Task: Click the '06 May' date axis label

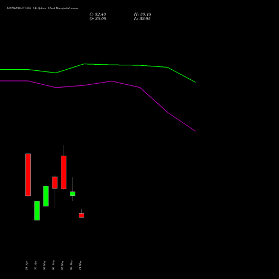Action: pyautogui.click(x=54, y=265)
